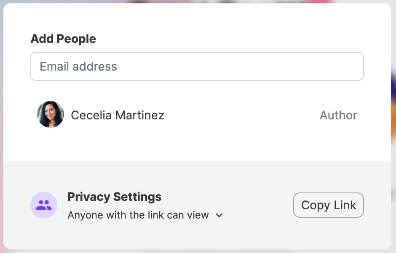The width and height of the screenshot is (396, 253).
Task: Click the Add People heading
Action: coord(63,39)
